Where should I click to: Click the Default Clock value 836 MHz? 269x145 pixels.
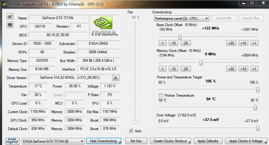(38, 129)
